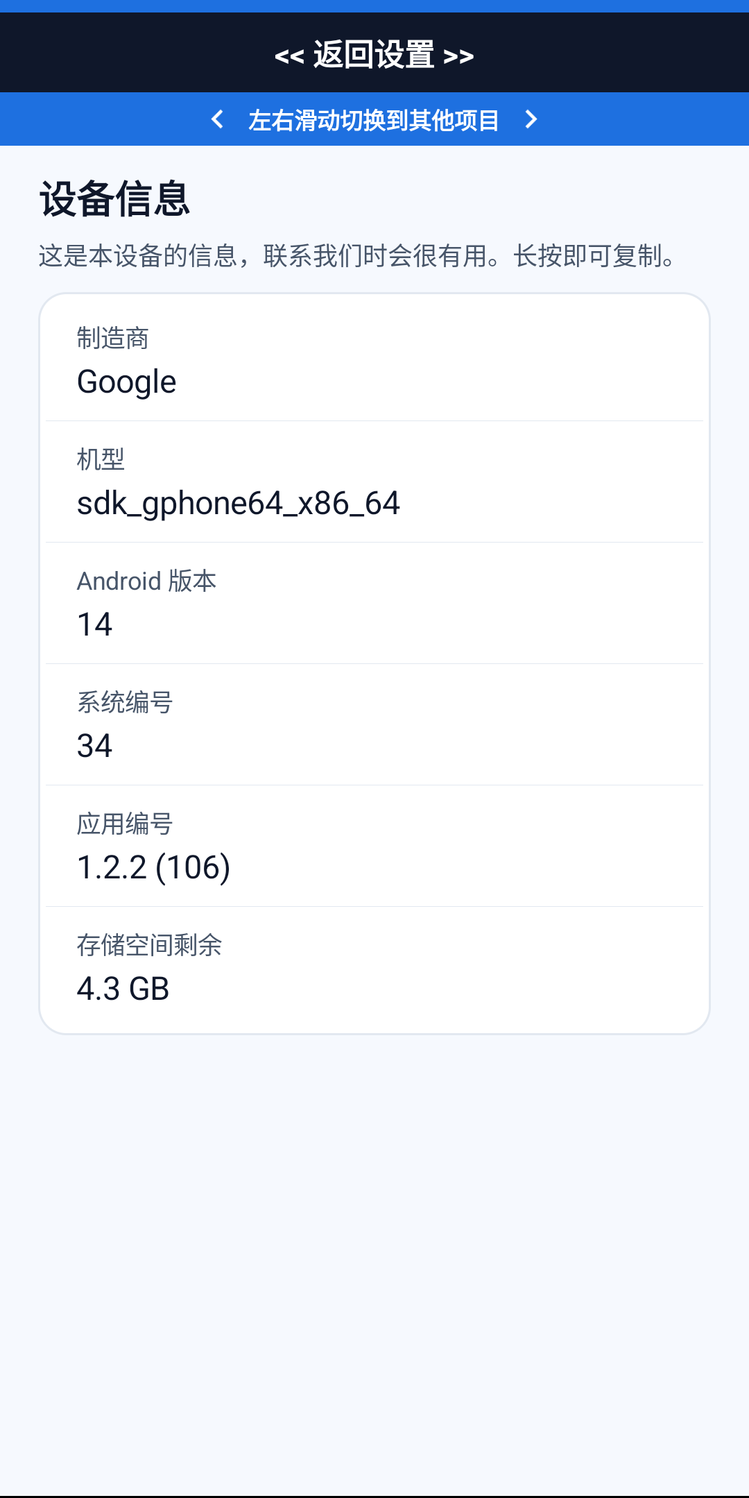749x1498 pixels.
Task: Tap the 4.3 GB storage value
Action: [123, 989]
